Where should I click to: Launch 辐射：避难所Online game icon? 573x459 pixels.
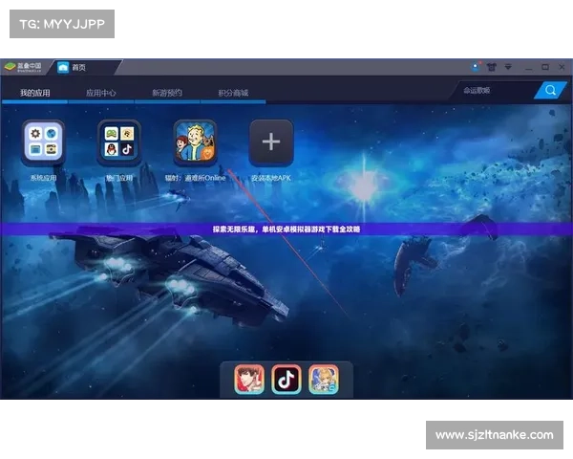point(195,142)
